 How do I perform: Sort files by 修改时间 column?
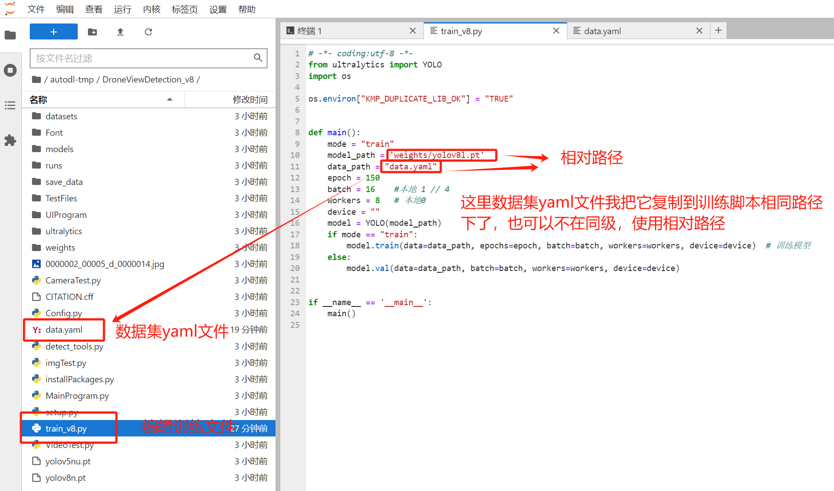tap(250, 100)
